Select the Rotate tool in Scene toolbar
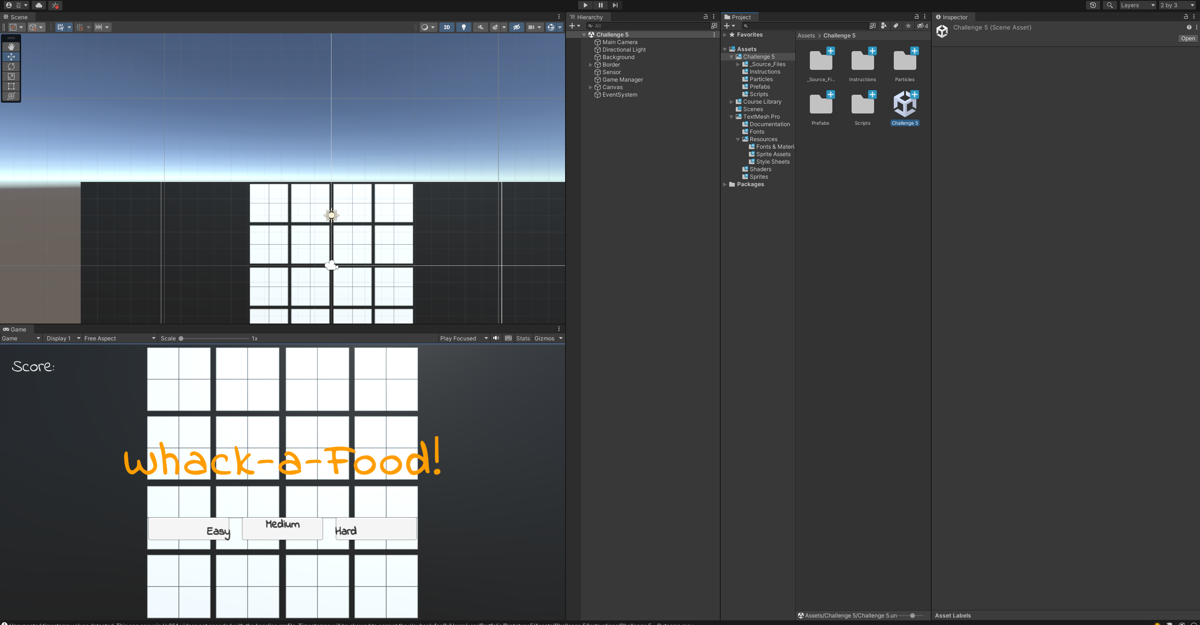Image resolution: width=1200 pixels, height=625 pixels. coord(11,67)
